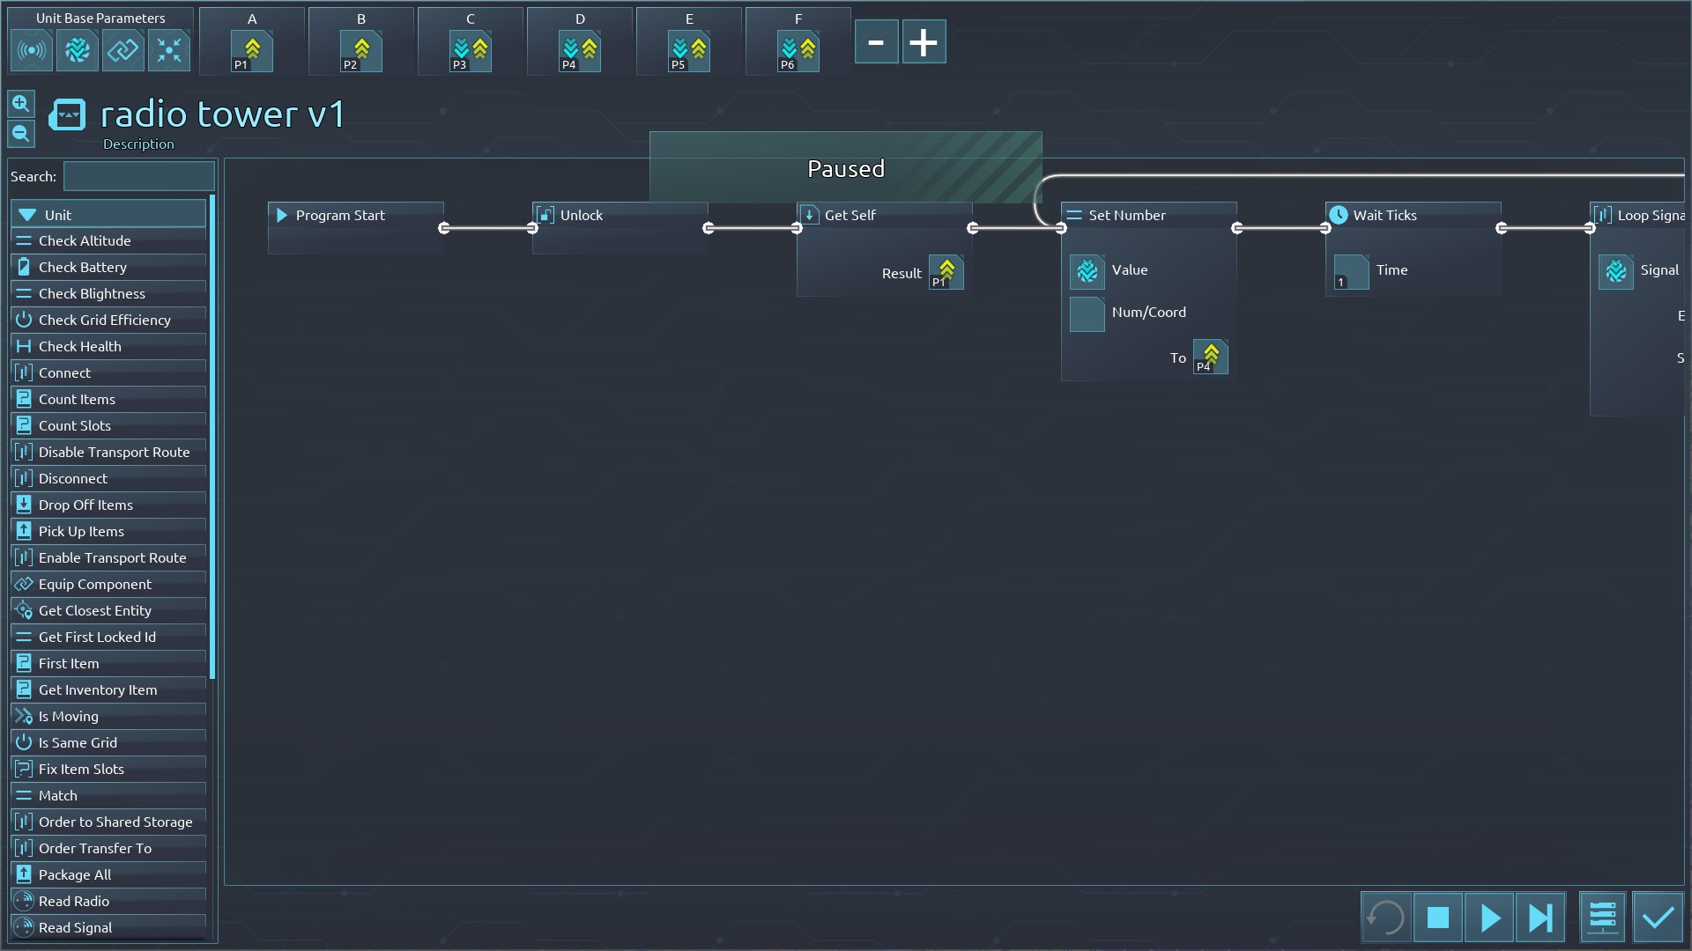Click the Time value slot in Wait Ticks
The image size is (1692, 951).
tap(1351, 271)
